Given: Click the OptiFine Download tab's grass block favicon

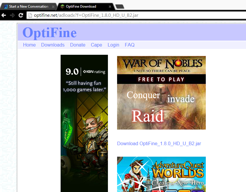Looking at the screenshot, I should [62, 6].
